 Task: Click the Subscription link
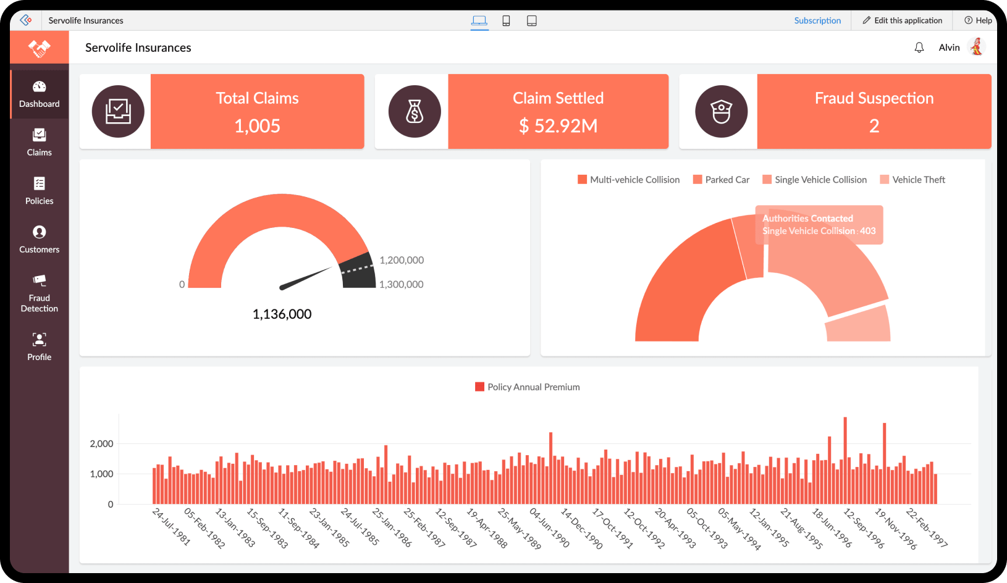[x=817, y=20]
